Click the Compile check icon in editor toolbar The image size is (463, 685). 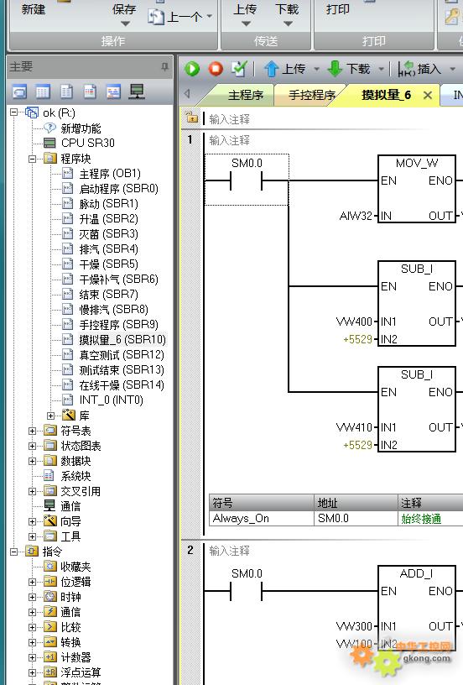pos(239,69)
